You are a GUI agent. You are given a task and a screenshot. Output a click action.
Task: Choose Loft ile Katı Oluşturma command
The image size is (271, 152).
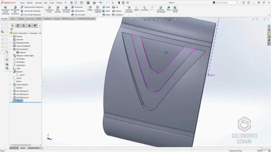[30, 11]
